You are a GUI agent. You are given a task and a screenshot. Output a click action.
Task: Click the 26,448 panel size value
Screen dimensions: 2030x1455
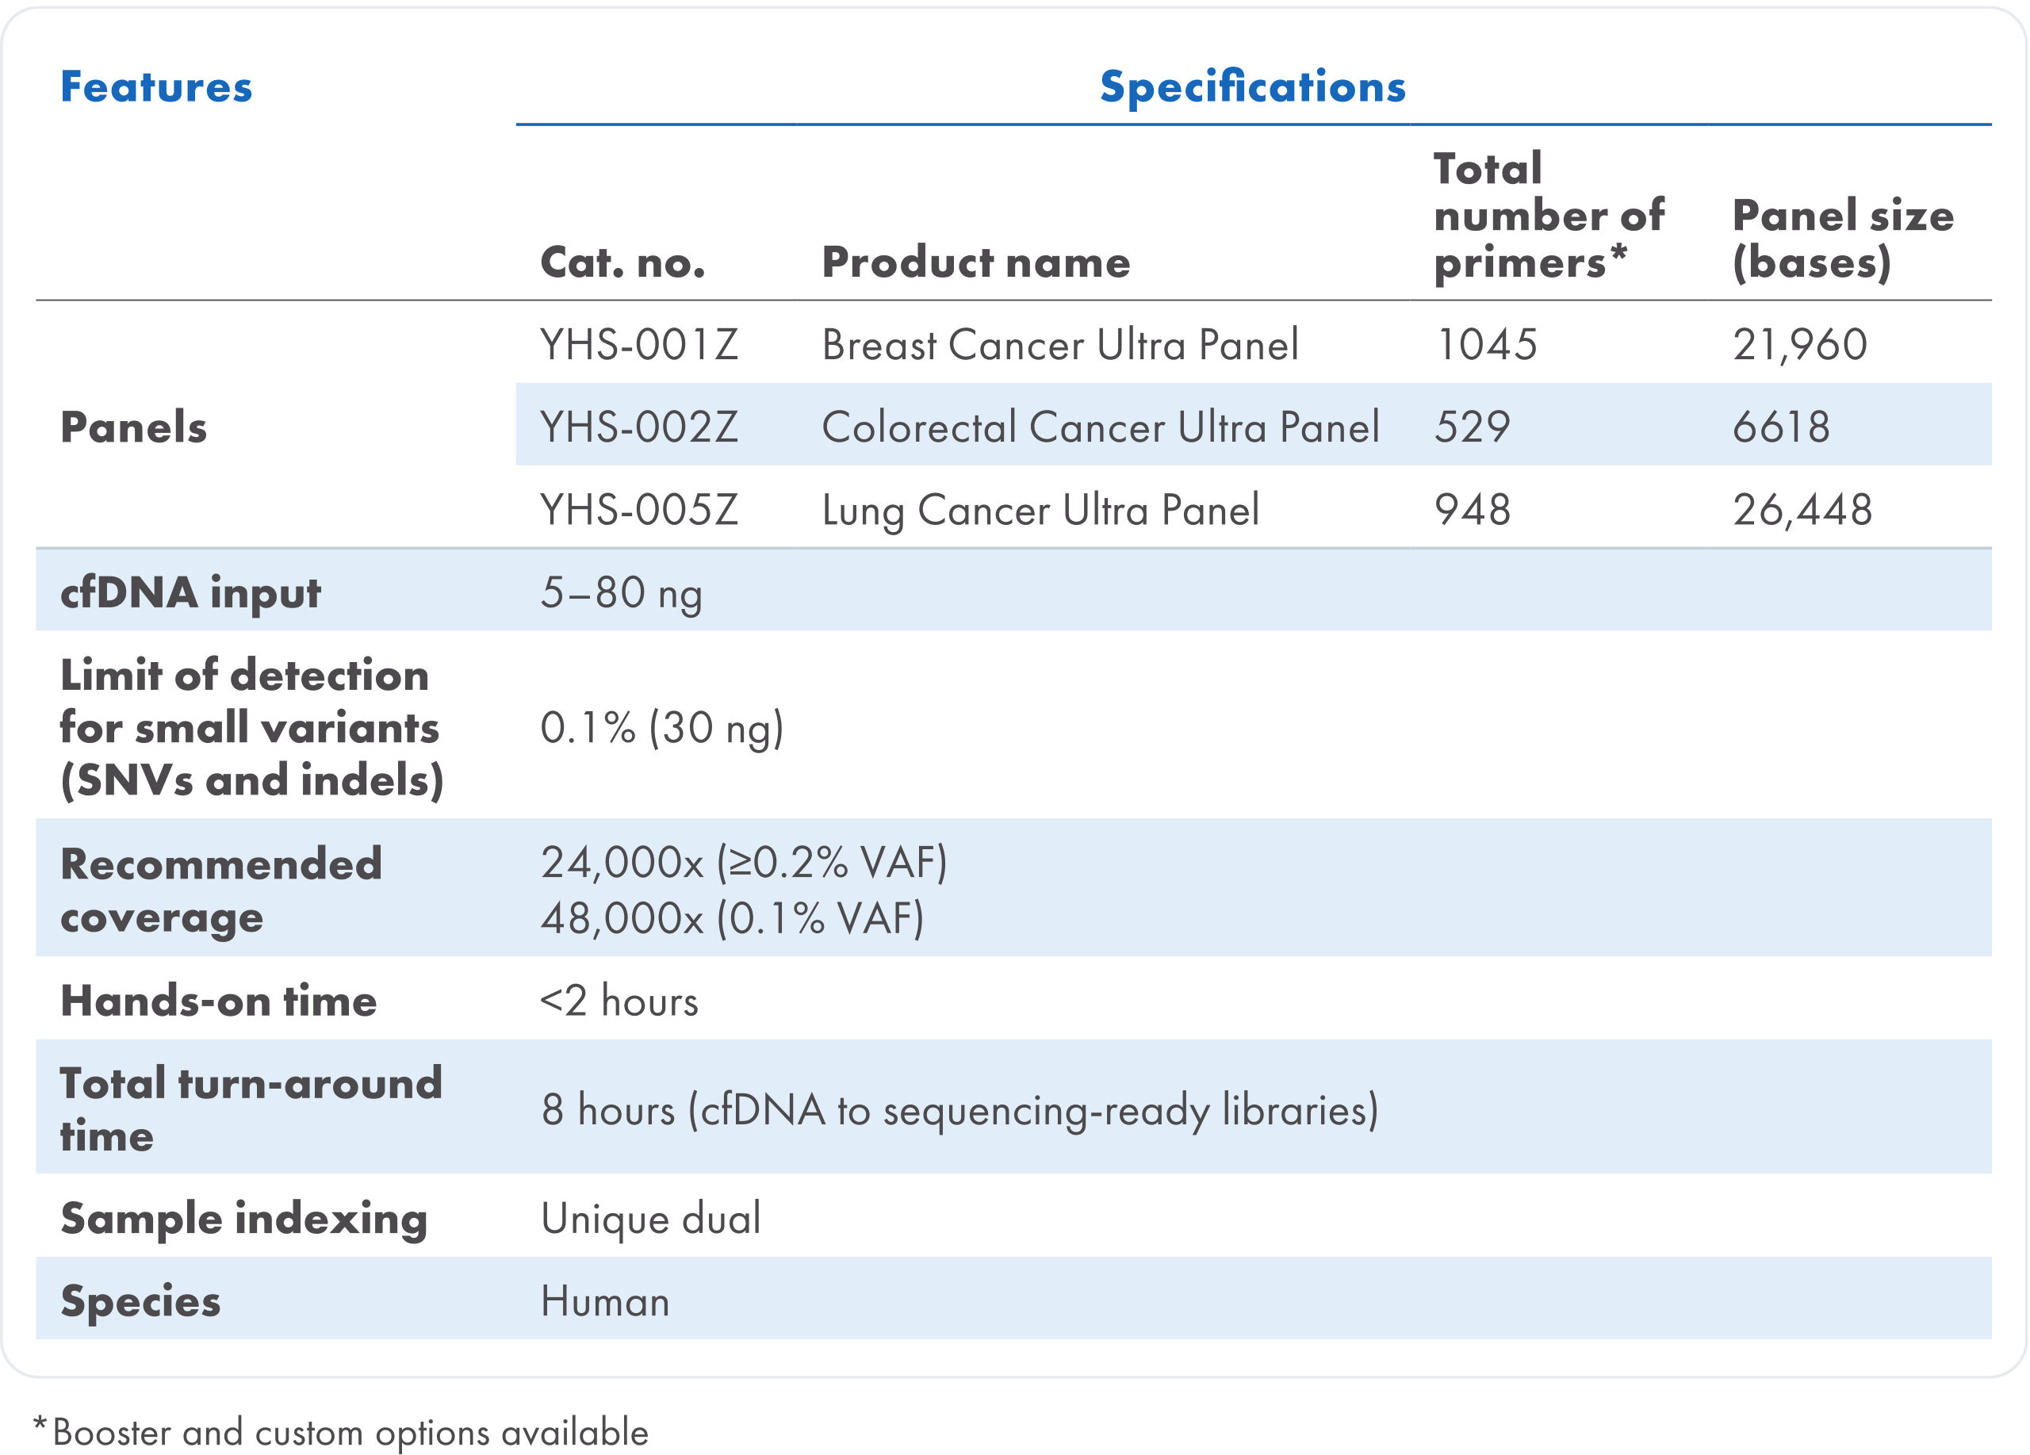[x=1802, y=509]
